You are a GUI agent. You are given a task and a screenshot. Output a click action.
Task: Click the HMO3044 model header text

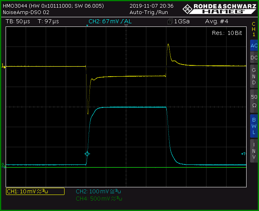[53, 6]
